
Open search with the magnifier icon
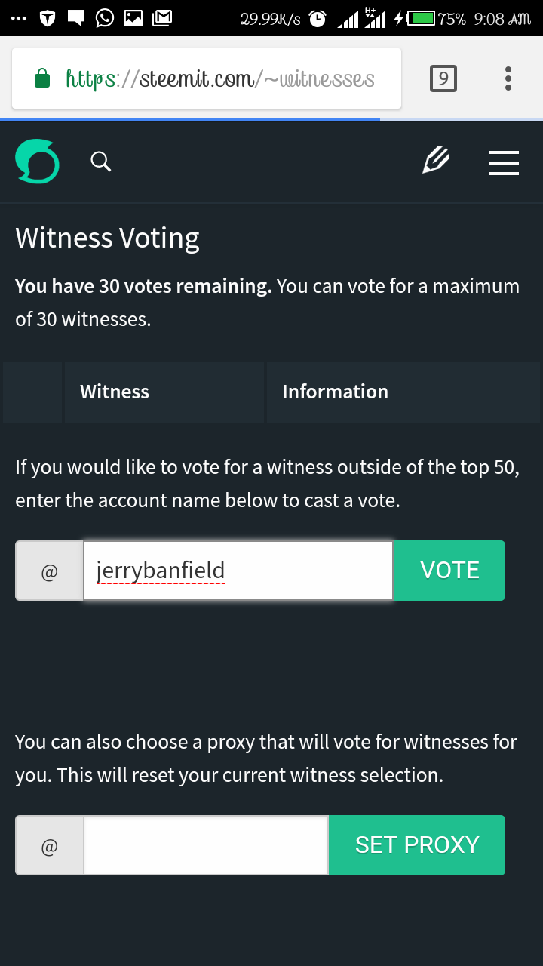100,162
